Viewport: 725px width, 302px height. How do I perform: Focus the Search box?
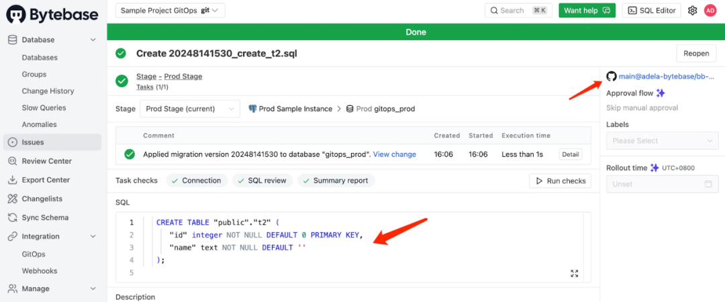(519, 10)
